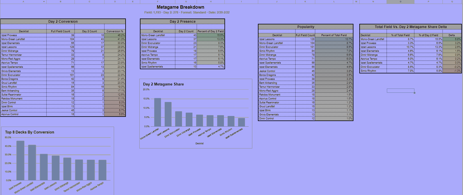Select Izzet Lessons bar in Day 2 Metagame Share chart
The width and height of the screenshot is (463, 195).
(x=168, y=114)
